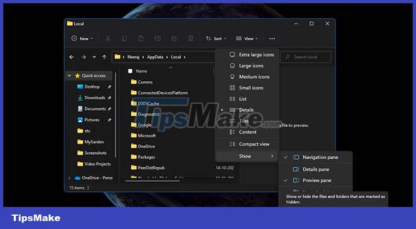The height and width of the screenshot is (229, 416).
Task: Select Details view option
Action: tap(247, 110)
